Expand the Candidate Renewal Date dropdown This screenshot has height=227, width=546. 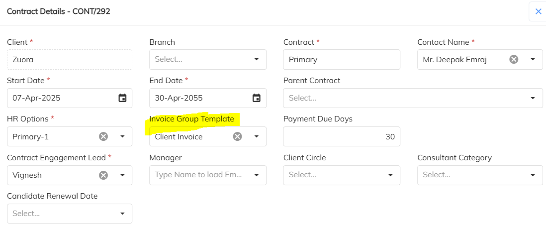tap(122, 214)
